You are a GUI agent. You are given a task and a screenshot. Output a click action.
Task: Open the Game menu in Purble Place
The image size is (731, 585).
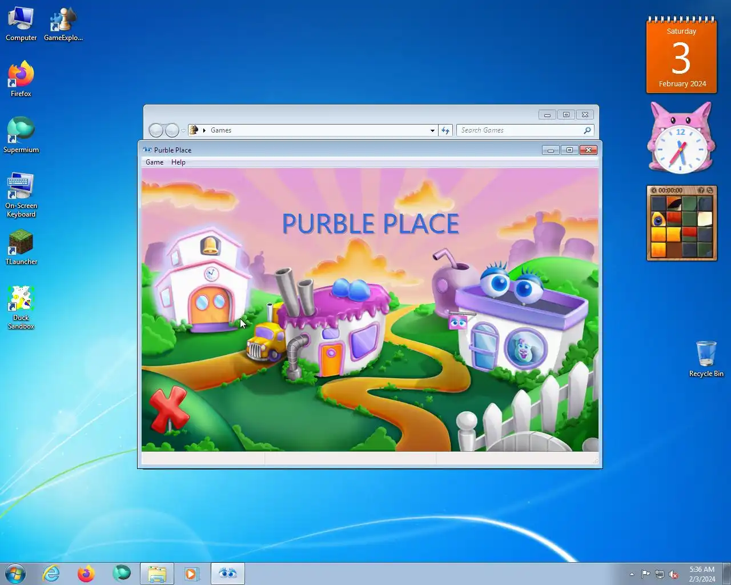point(154,162)
